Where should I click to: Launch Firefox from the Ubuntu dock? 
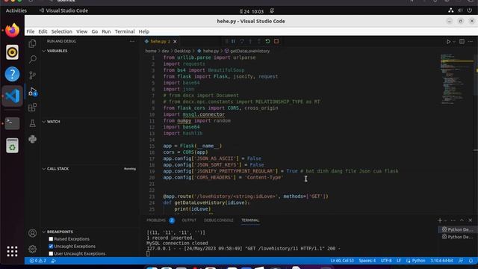coord(12,30)
